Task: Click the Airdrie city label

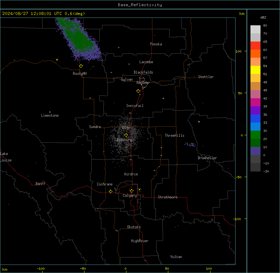Action: point(131,174)
